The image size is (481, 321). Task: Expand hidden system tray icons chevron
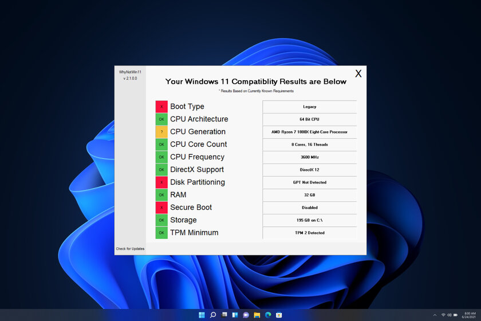[435, 315]
